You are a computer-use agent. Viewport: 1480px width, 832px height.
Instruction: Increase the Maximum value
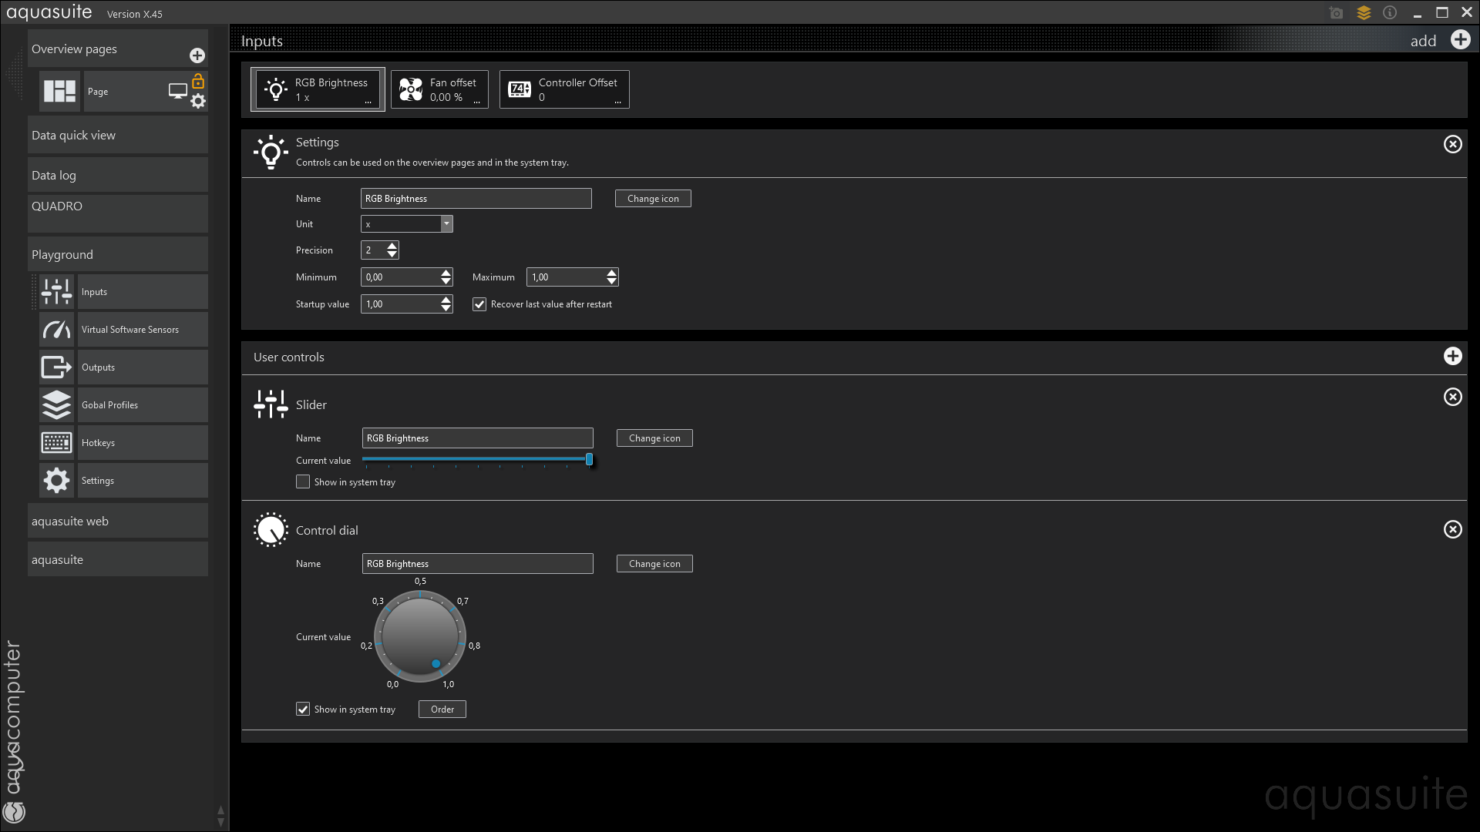click(612, 273)
